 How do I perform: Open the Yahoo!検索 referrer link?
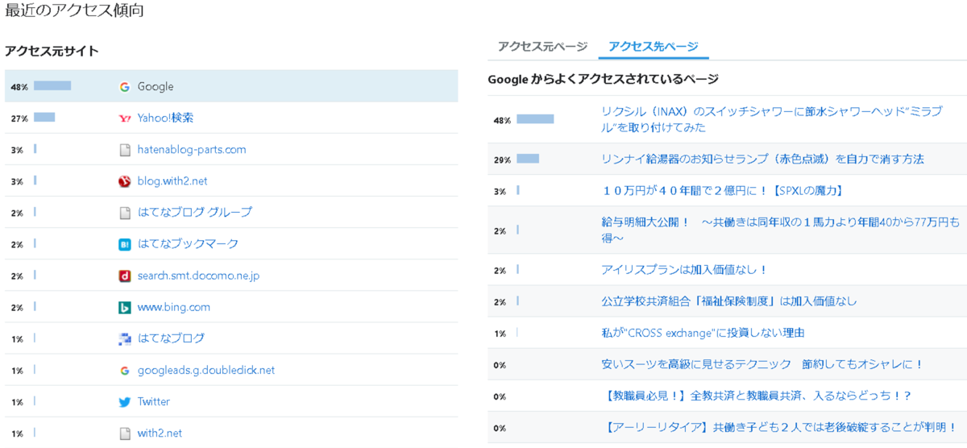click(165, 118)
